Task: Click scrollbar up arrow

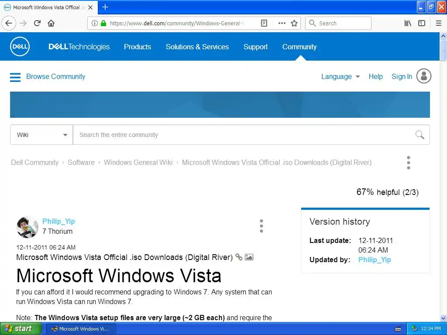Action: 443,36
